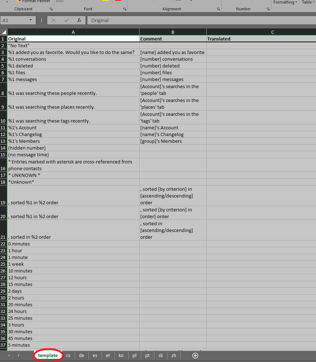316x362 pixels.
Task: Open the Name Box dropdown arrow
Action: [30, 20]
